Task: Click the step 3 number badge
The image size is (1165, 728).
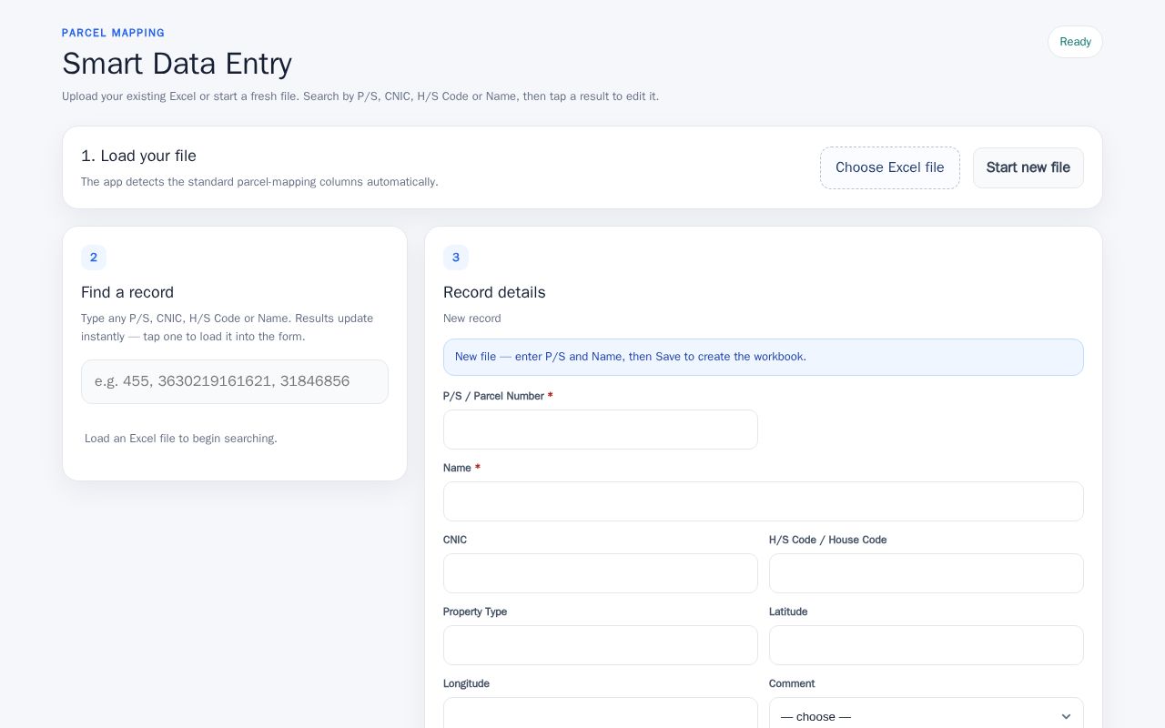Action: tap(456, 258)
